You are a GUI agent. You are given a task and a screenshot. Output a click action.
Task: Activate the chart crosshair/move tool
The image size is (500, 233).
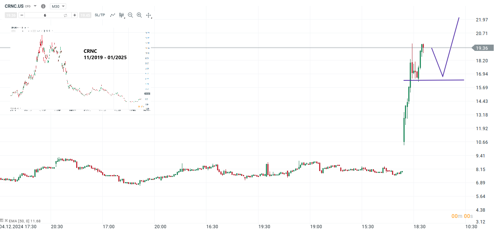[148, 15]
